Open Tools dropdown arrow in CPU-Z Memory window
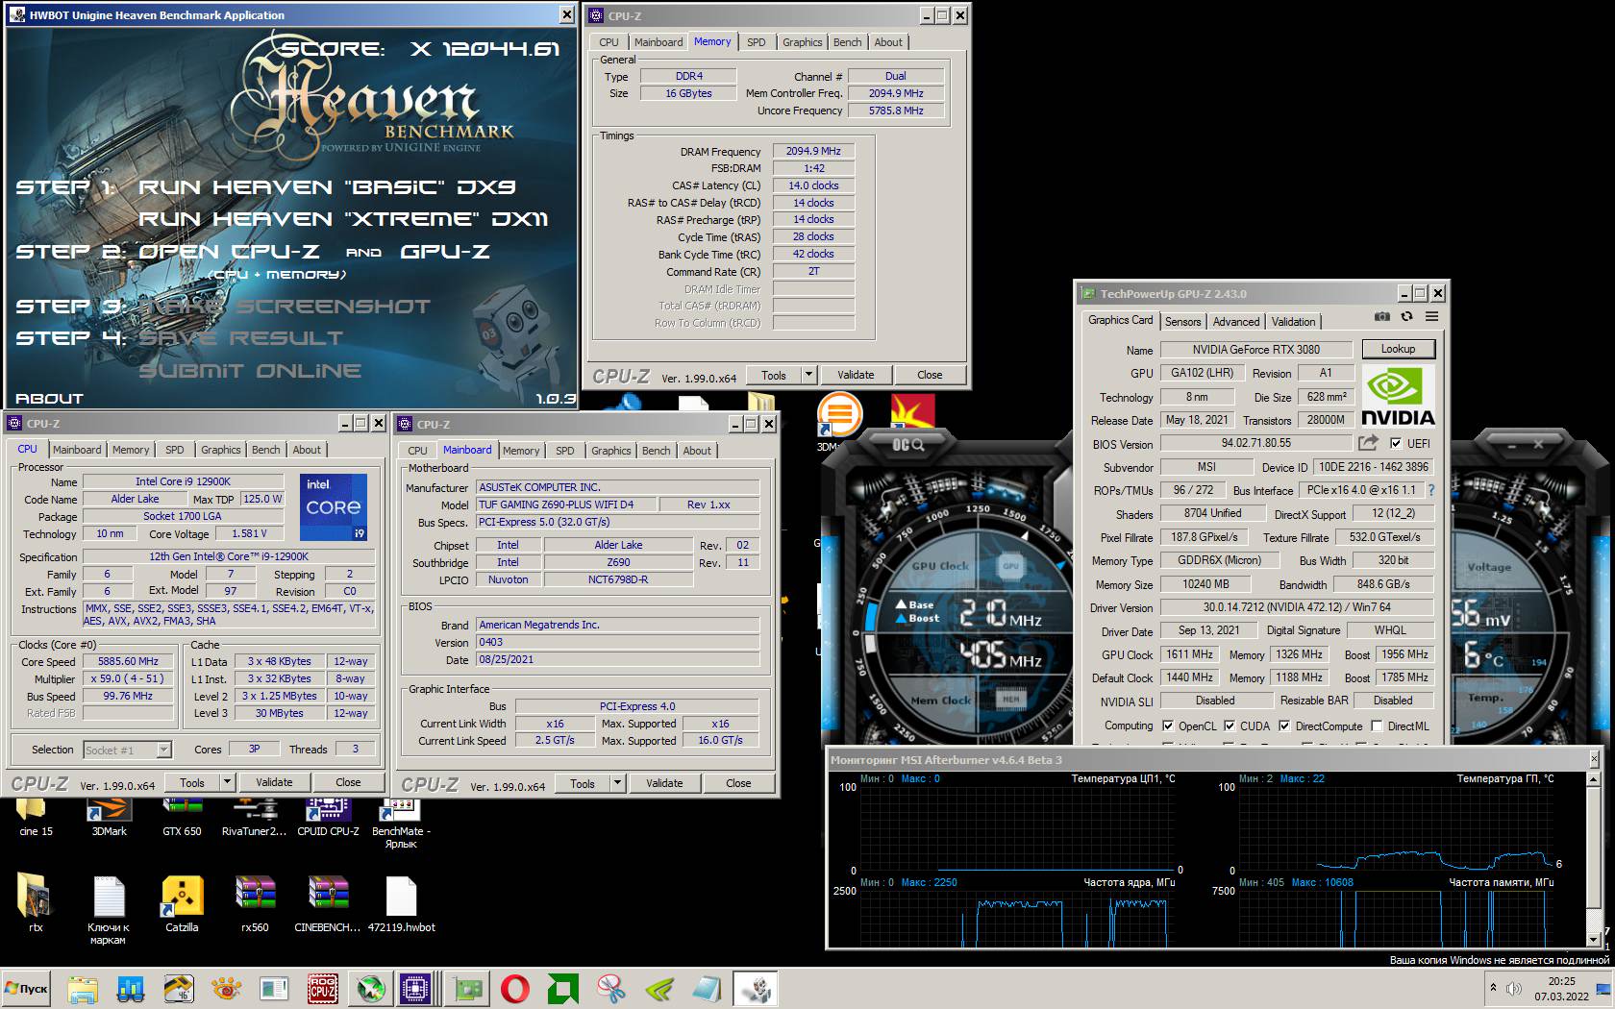 (809, 375)
